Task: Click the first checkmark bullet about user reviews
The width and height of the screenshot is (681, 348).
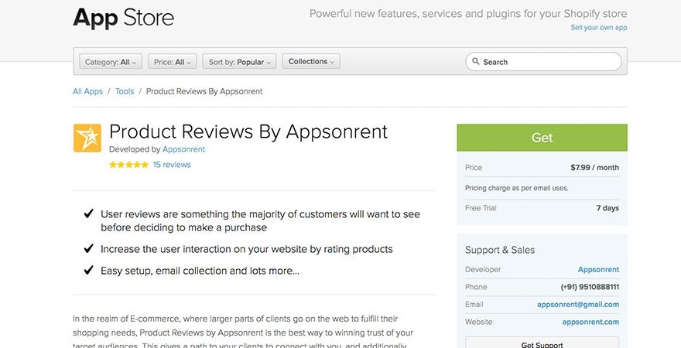Action: (x=89, y=214)
